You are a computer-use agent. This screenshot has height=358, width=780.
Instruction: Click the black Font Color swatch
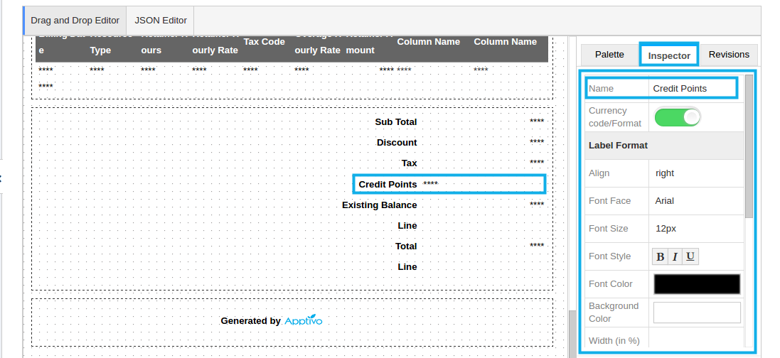696,284
